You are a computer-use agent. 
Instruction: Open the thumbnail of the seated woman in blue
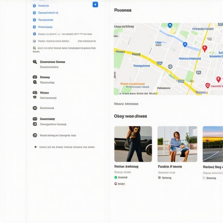point(177,144)
